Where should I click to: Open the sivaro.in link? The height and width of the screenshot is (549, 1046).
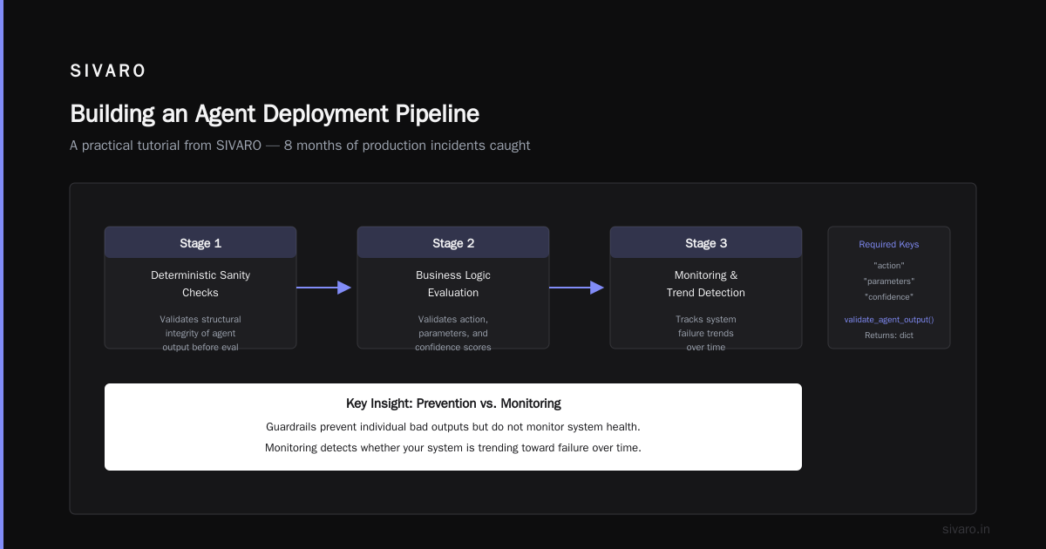967,529
